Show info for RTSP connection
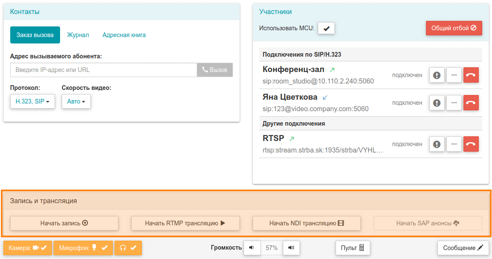This screenshot has height=259, width=492. click(437, 144)
